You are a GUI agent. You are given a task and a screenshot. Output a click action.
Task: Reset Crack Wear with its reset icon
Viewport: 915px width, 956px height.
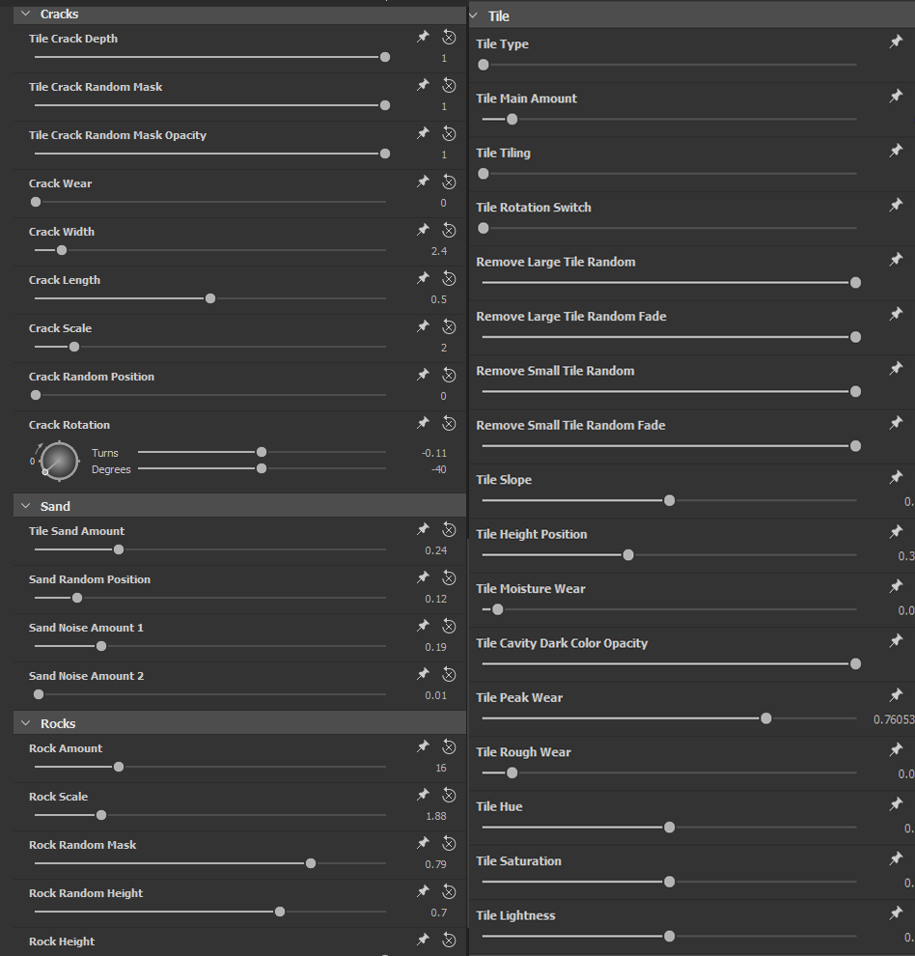(449, 182)
